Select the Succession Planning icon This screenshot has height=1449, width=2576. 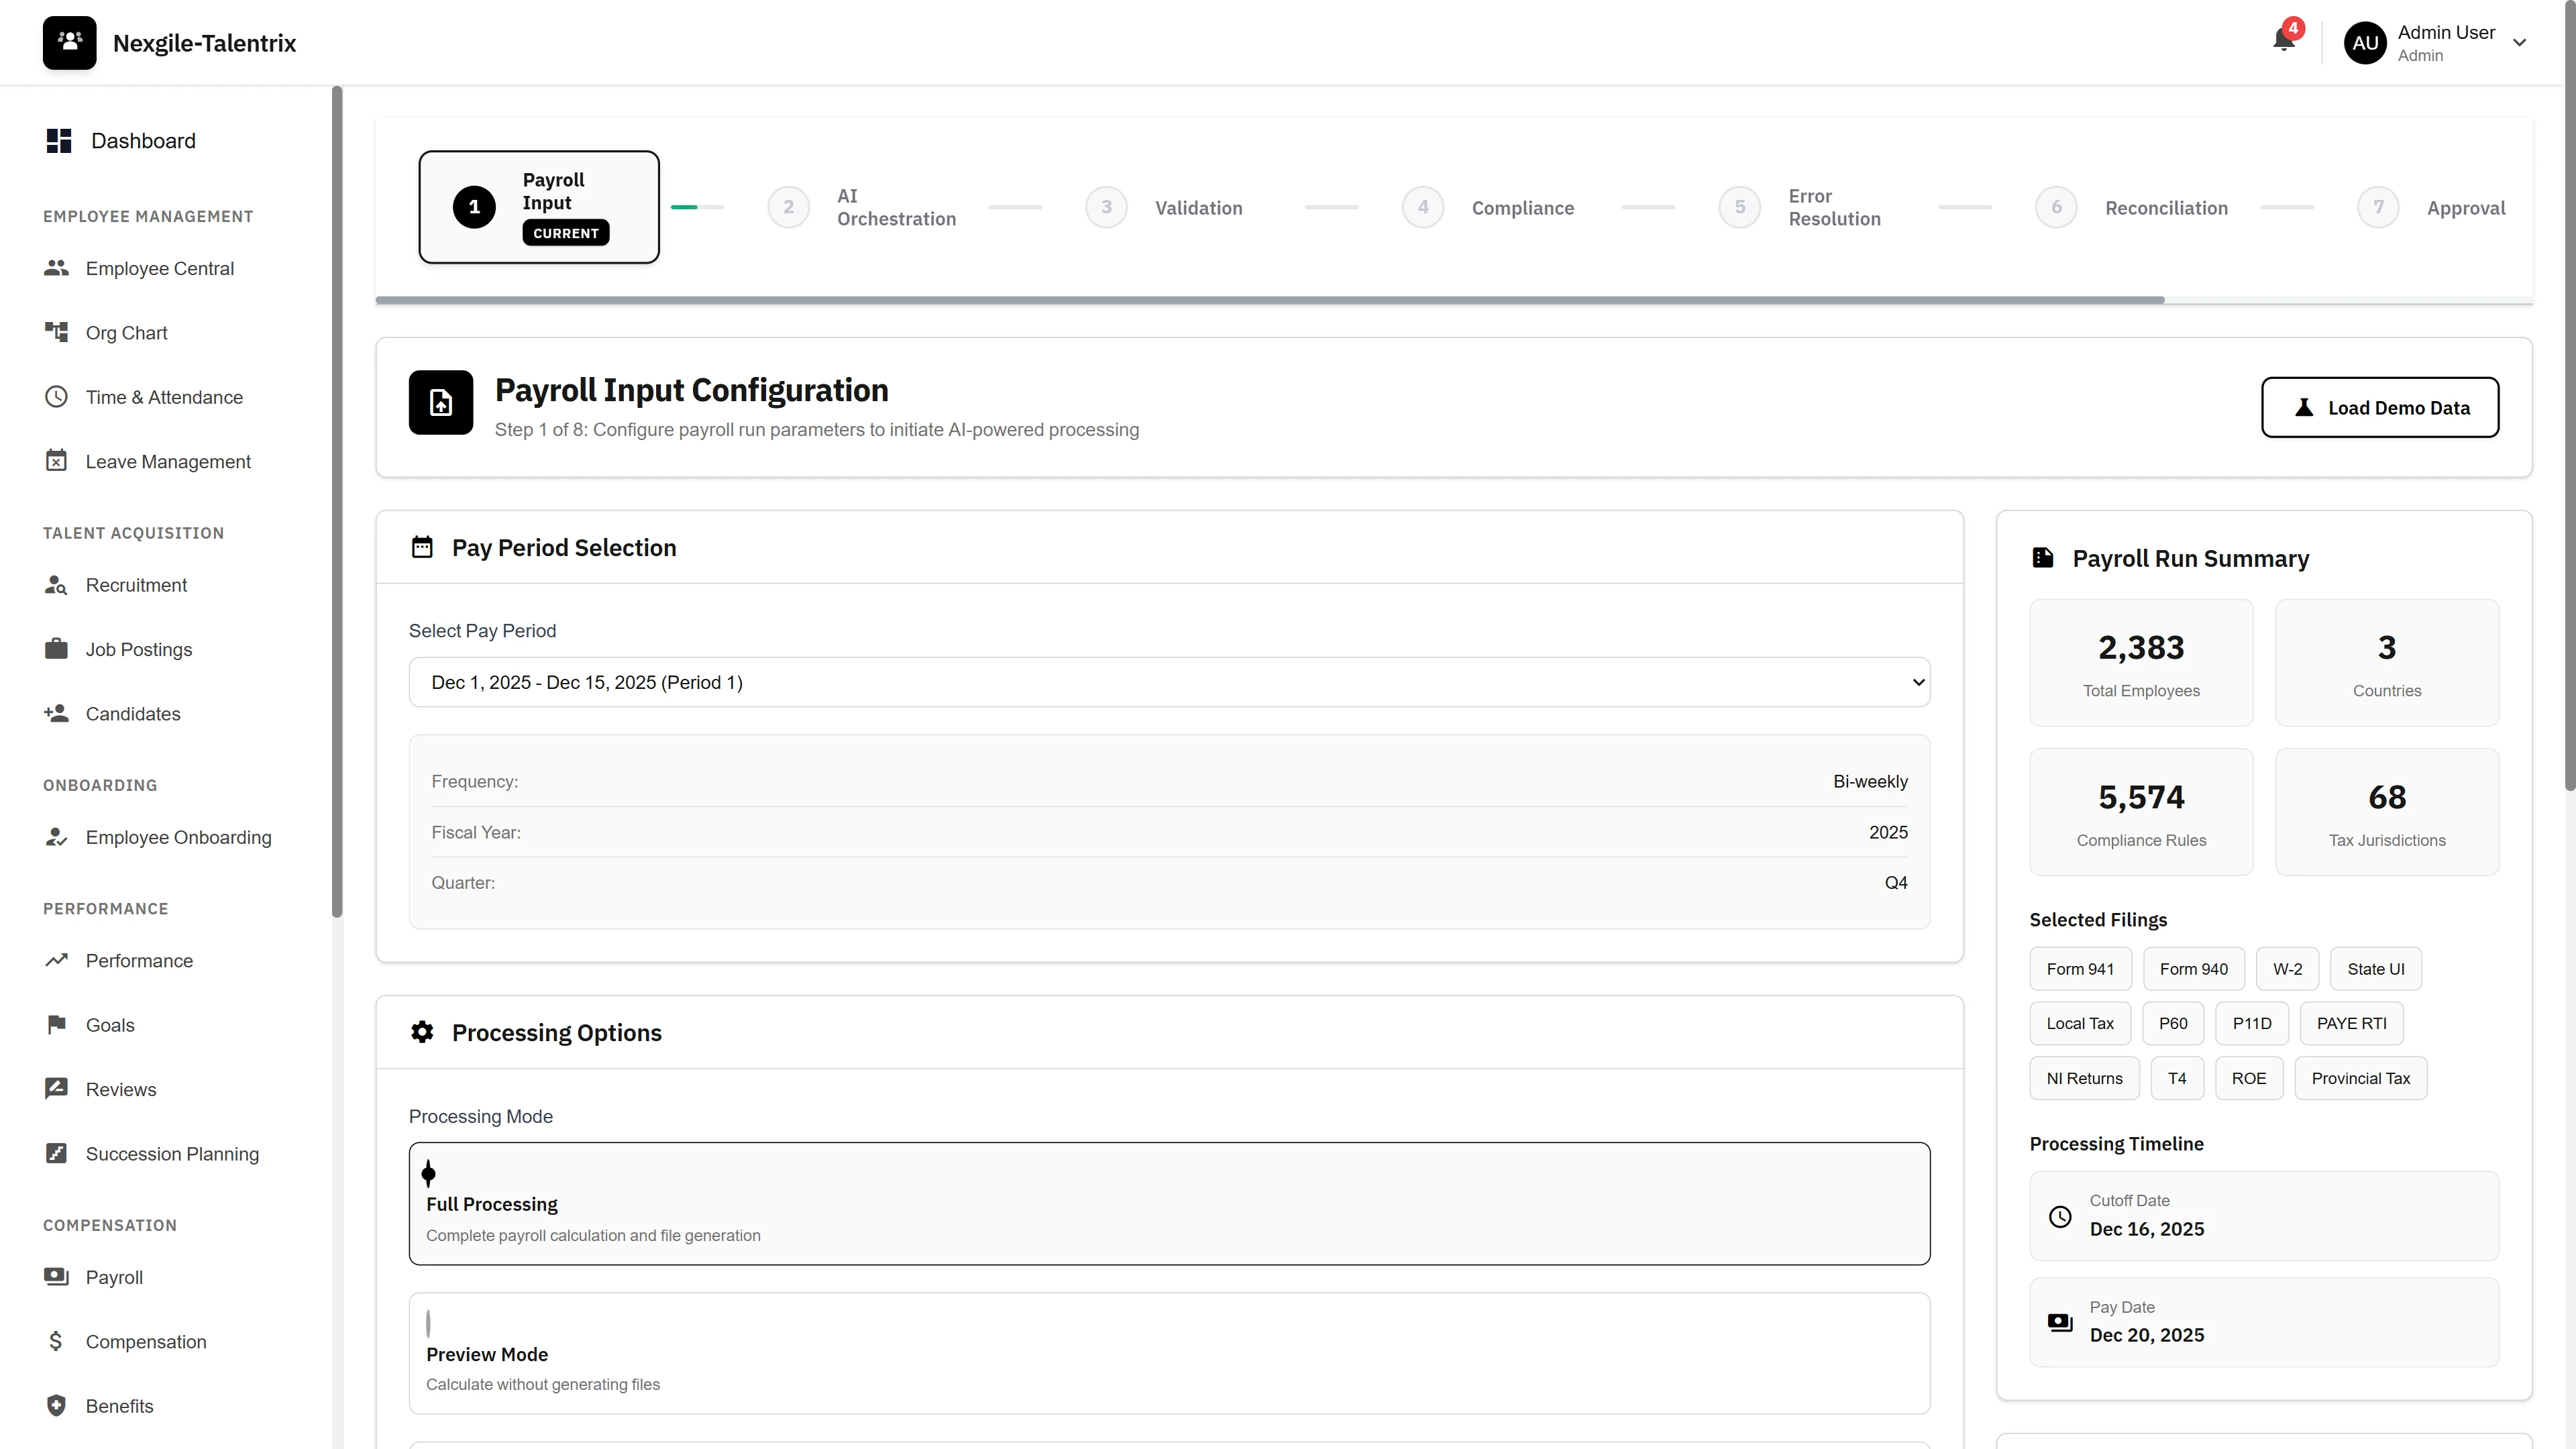(57, 1153)
